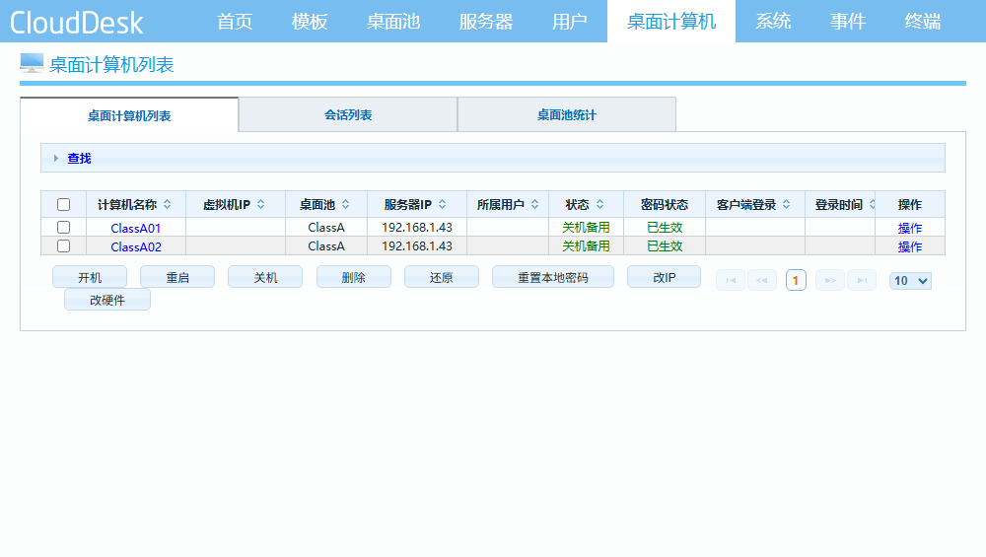The height and width of the screenshot is (557, 986).
Task: Click the 关机 button
Action: (265, 277)
